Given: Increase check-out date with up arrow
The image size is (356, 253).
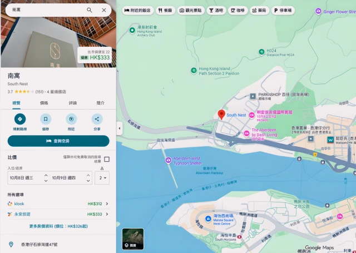Looking at the screenshot, I should coord(88,175).
